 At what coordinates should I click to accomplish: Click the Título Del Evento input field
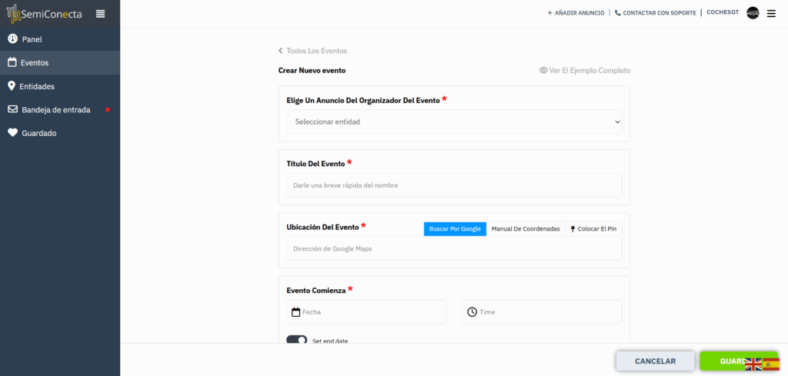(x=454, y=185)
